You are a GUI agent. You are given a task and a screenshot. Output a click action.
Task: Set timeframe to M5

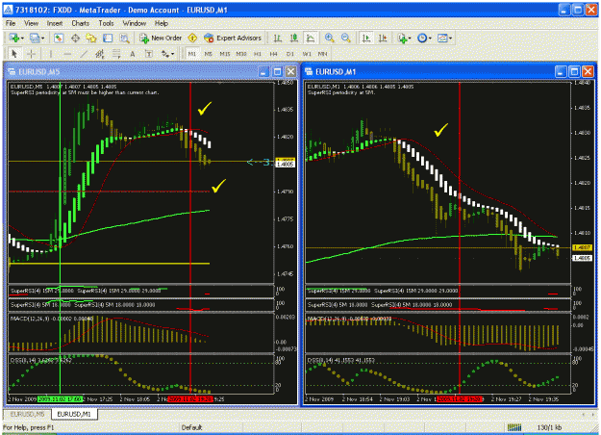tap(208, 54)
